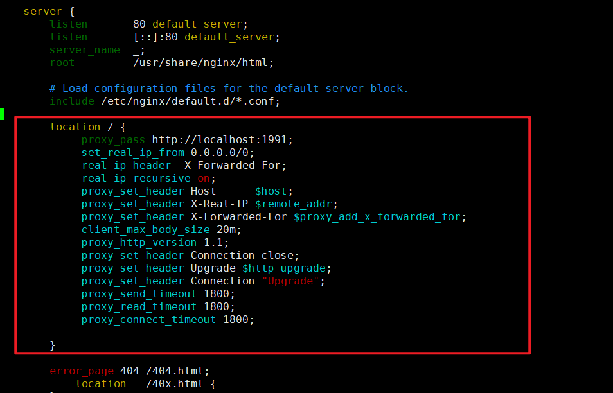
Task: Click the blue comment line about configuration files
Action: point(229,89)
